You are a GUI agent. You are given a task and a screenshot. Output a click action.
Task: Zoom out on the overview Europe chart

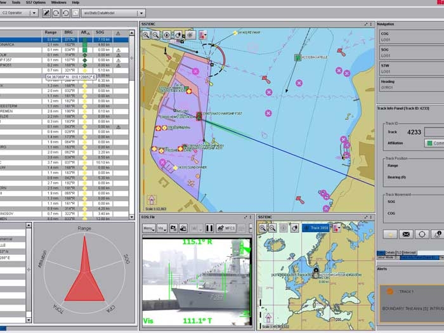272,228
